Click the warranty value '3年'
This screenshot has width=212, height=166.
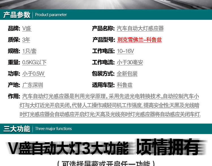26,40
